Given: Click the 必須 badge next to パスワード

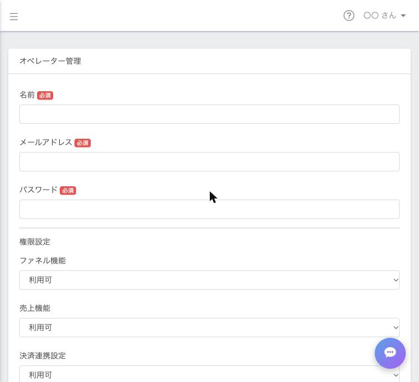Looking at the screenshot, I should [x=68, y=190].
